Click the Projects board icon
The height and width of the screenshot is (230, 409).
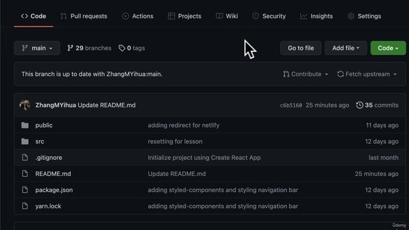click(x=171, y=16)
